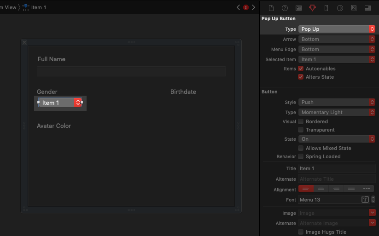
Task: Open the View Effects inspector
Action: [367, 8]
